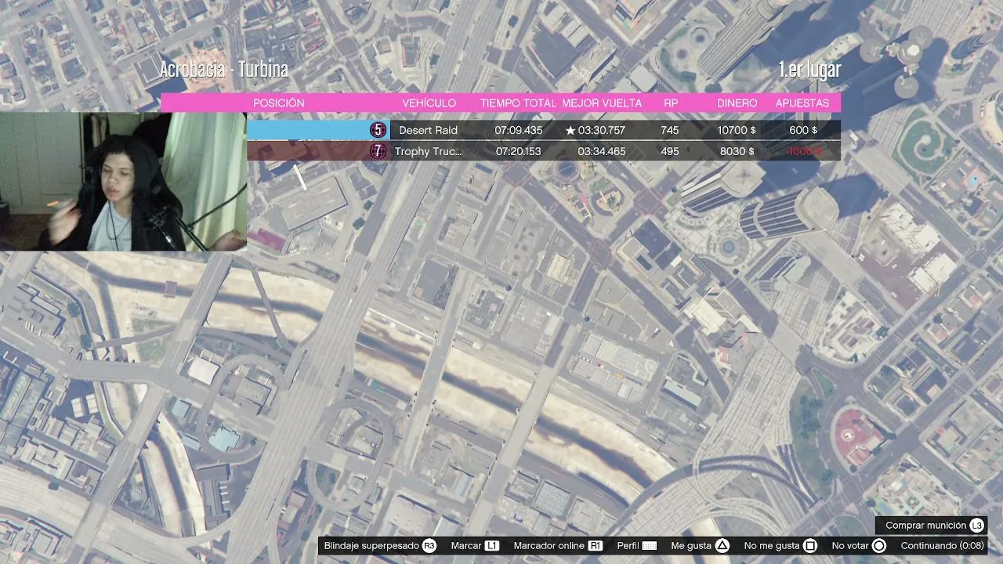Click the 600 $ bet winnings value
Image resolution: width=1003 pixels, height=564 pixels.
pyautogui.click(x=803, y=130)
